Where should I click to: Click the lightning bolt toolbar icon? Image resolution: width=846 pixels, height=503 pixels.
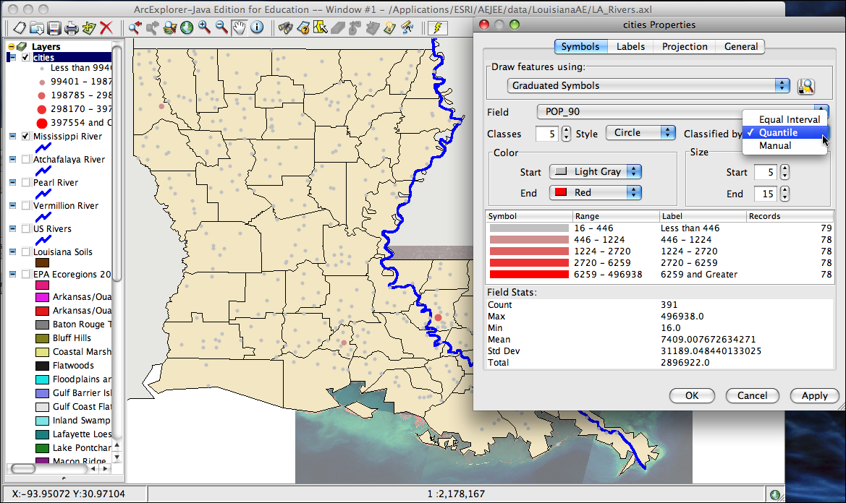tap(438, 28)
